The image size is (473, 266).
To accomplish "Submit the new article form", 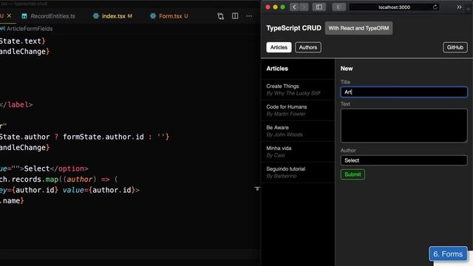I will 353,174.
